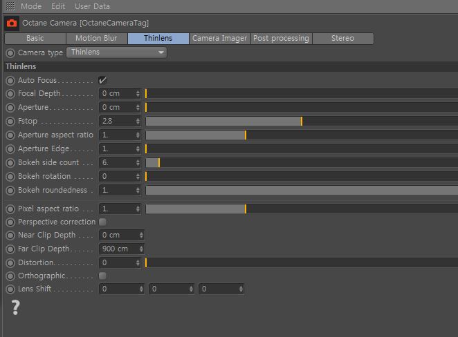The width and height of the screenshot is (458, 337).
Task: Toggle Distortion animation dot
Action: point(10,263)
